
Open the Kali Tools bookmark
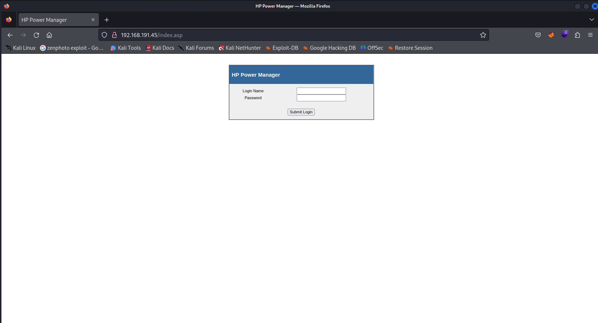(126, 48)
